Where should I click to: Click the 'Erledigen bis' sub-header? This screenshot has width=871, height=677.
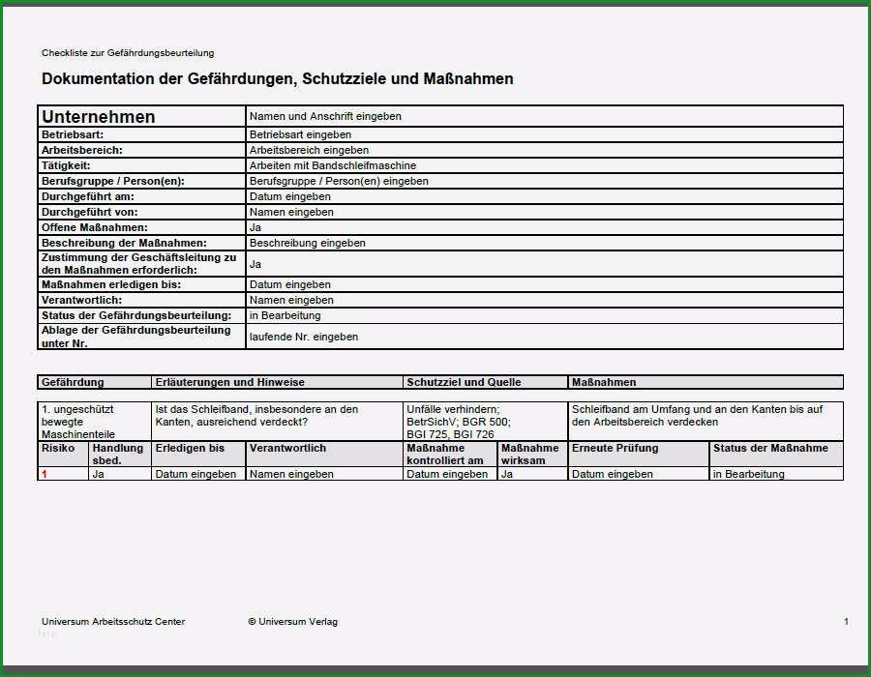pyautogui.click(x=198, y=454)
